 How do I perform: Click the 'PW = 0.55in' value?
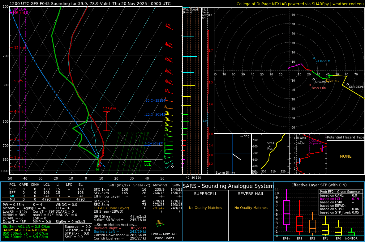pyautogui.click(x=13, y=205)
